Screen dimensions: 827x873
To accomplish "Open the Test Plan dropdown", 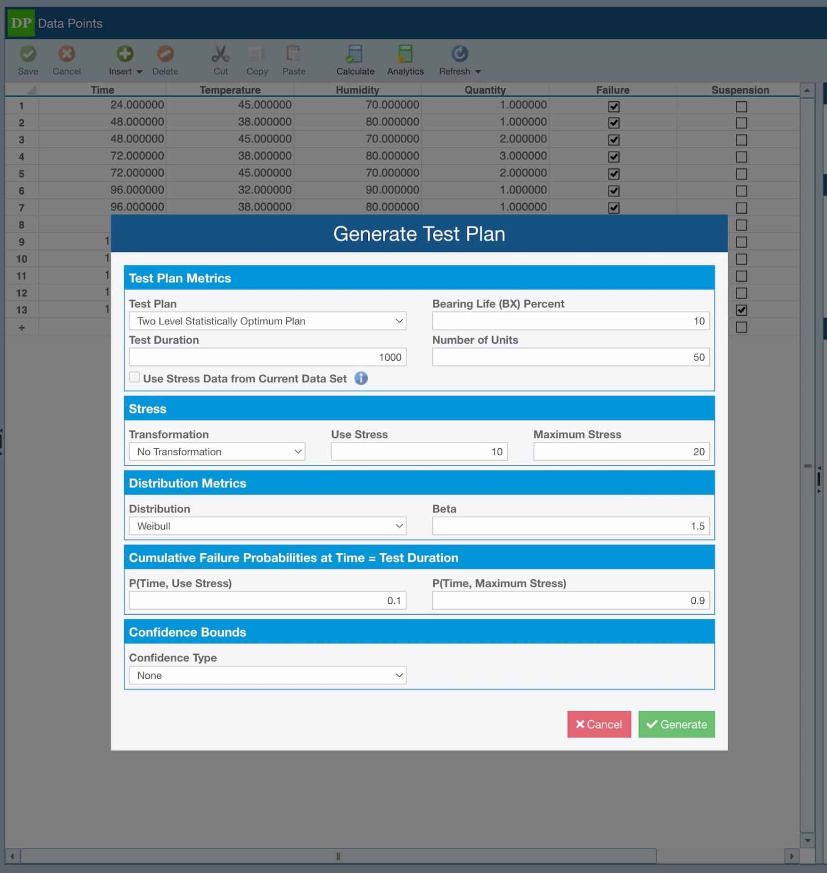I will coord(267,321).
